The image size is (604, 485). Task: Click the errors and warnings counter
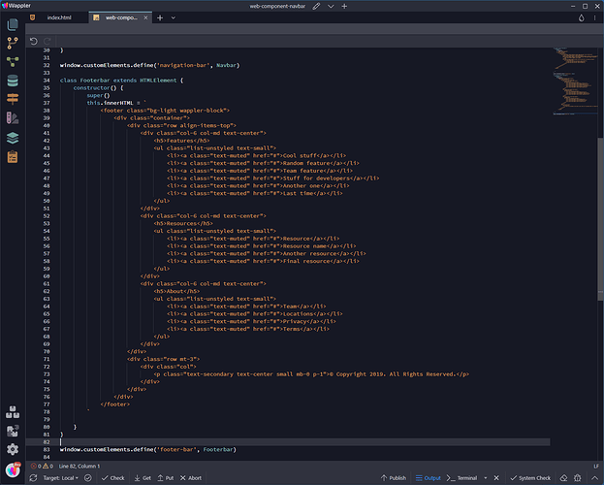point(42,467)
